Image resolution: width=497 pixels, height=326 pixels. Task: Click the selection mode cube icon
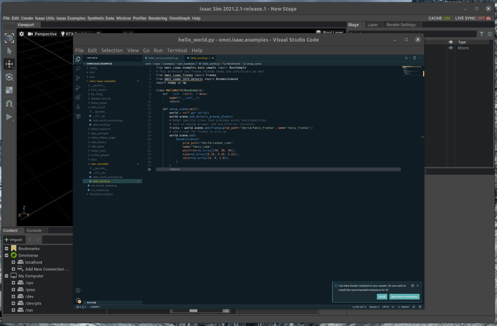coord(9,38)
